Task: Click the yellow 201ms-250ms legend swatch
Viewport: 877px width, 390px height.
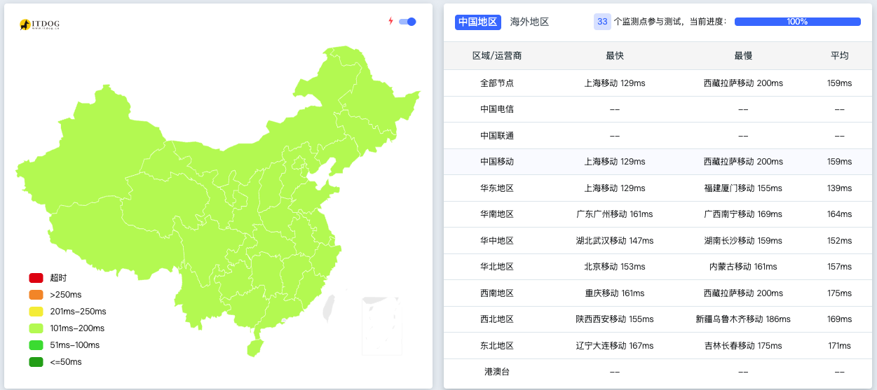Action: 36,312
